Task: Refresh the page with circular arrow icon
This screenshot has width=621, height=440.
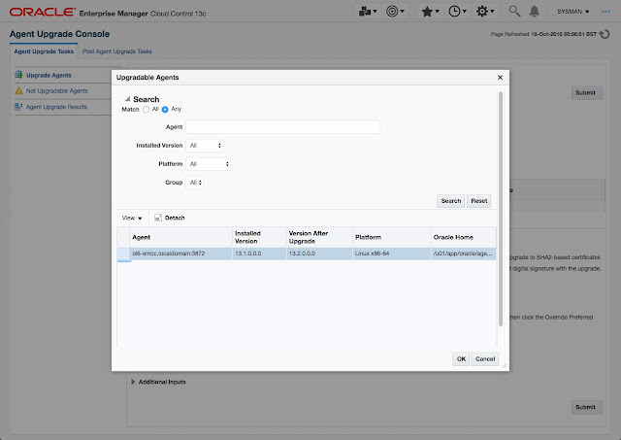Action: [x=604, y=34]
